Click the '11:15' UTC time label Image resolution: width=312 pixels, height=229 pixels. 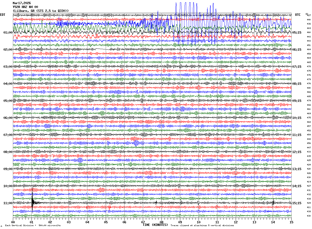pyautogui.click(x=297, y=135)
